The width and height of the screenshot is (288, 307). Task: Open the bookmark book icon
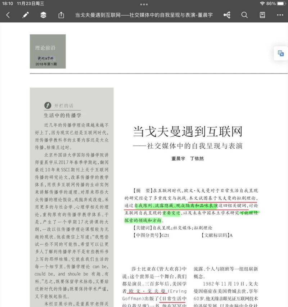coord(262,15)
